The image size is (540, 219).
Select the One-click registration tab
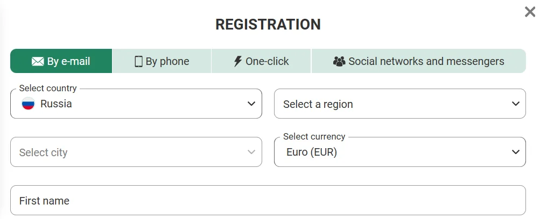[261, 61]
